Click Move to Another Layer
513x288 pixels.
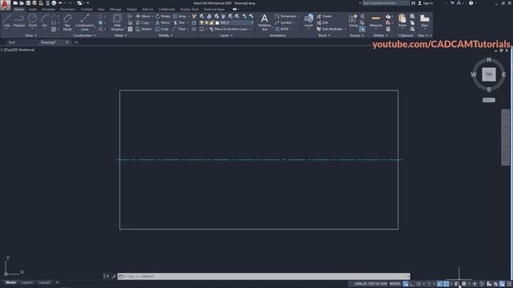228,29
